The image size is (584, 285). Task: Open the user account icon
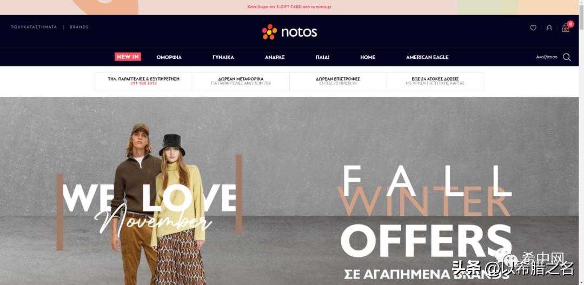(x=549, y=28)
